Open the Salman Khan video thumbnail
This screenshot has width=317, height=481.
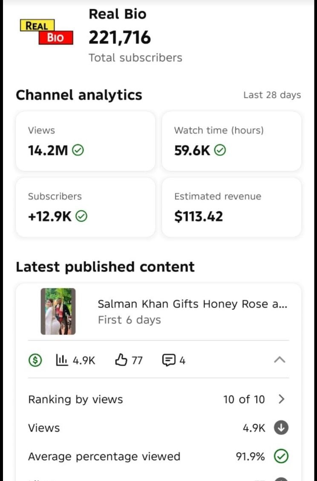click(58, 311)
